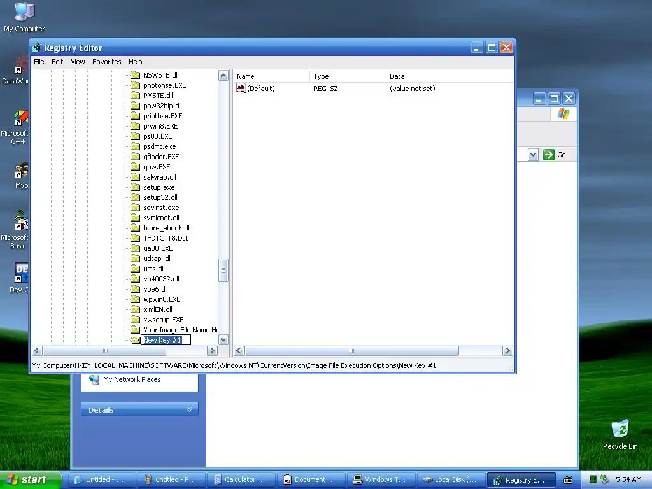This screenshot has width=652, height=489.
Task: Switch to the Document taskbar button
Action: point(310,479)
